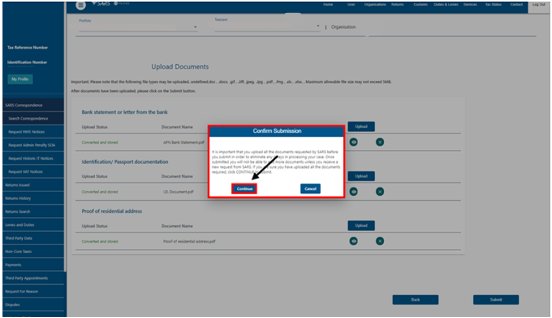
Task: Delete the I.D. Document.pdf upload
Action: coord(380,191)
